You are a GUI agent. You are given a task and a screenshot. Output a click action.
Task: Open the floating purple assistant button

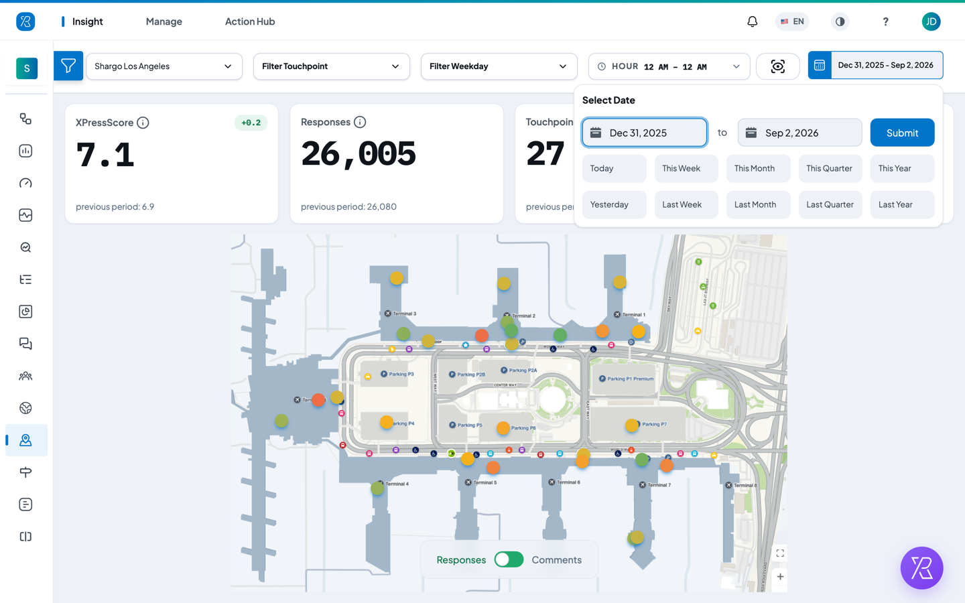(x=921, y=568)
